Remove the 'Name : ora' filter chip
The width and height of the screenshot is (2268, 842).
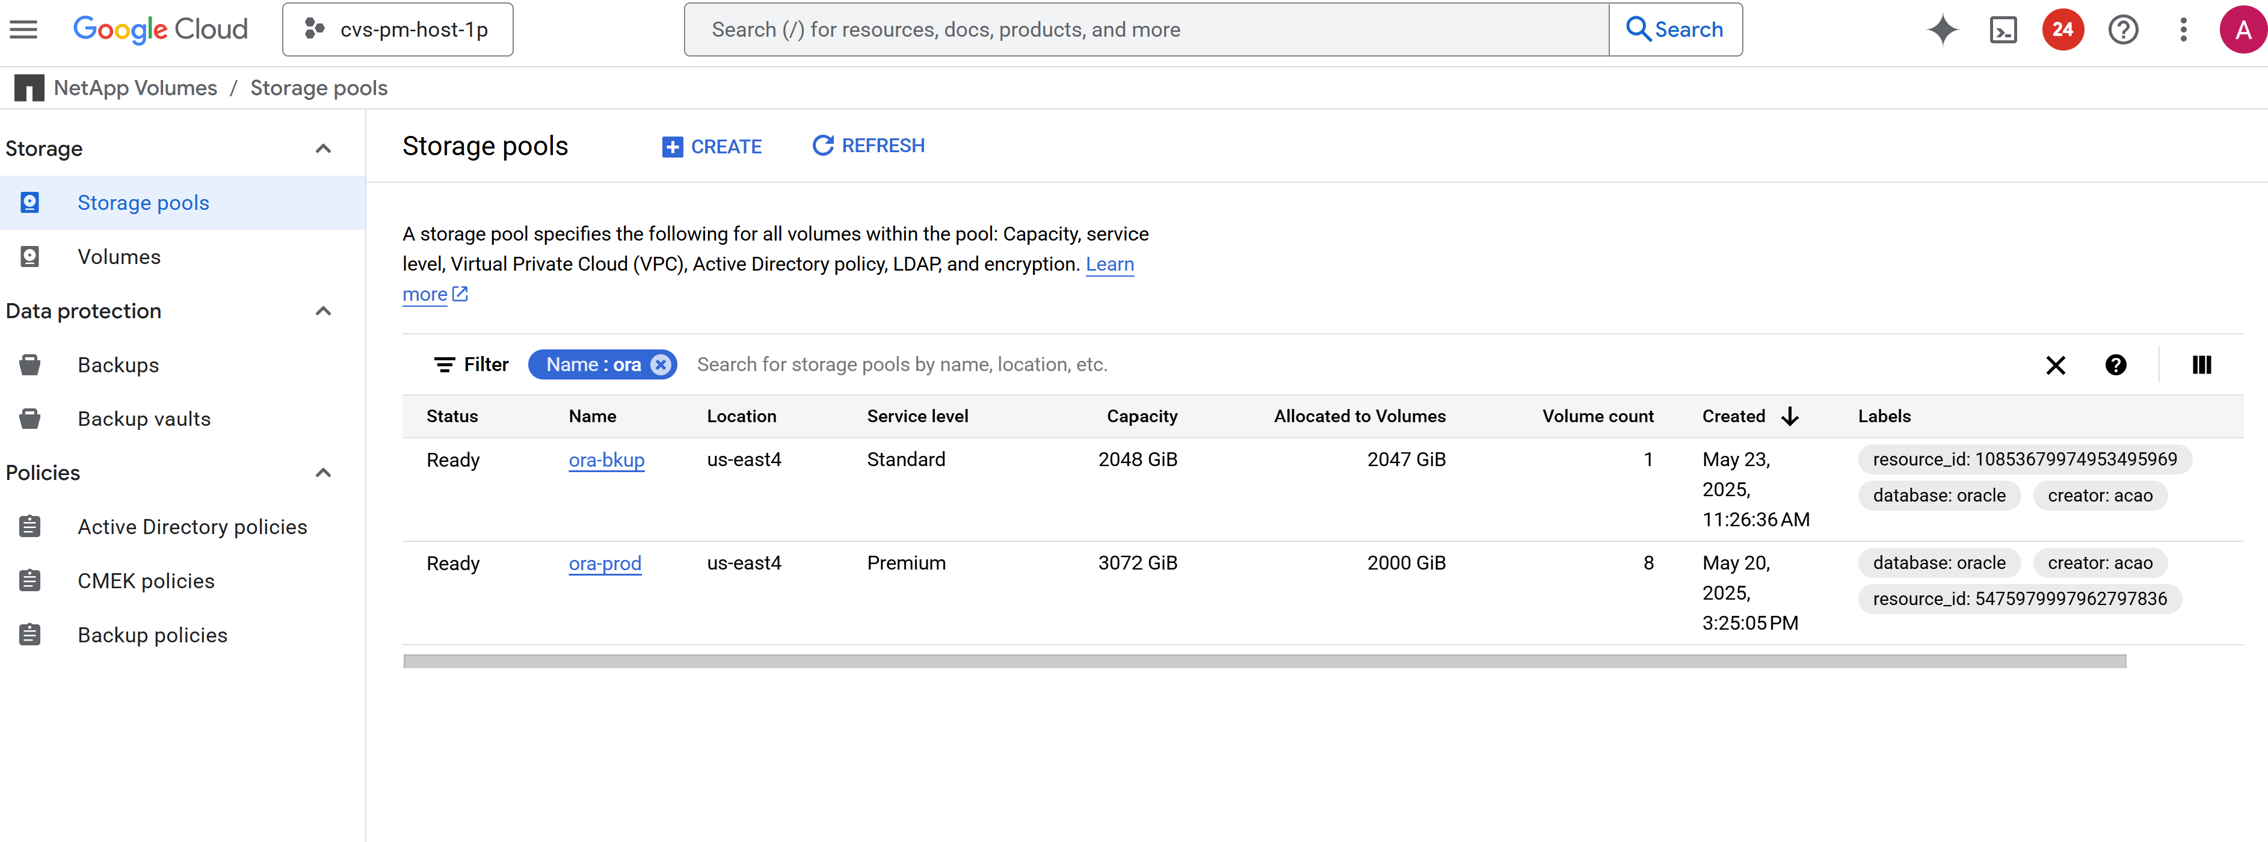click(661, 364)
